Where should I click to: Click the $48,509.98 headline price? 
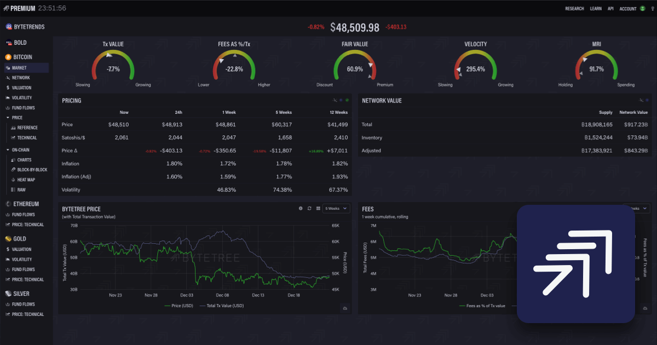coord(355,27)
